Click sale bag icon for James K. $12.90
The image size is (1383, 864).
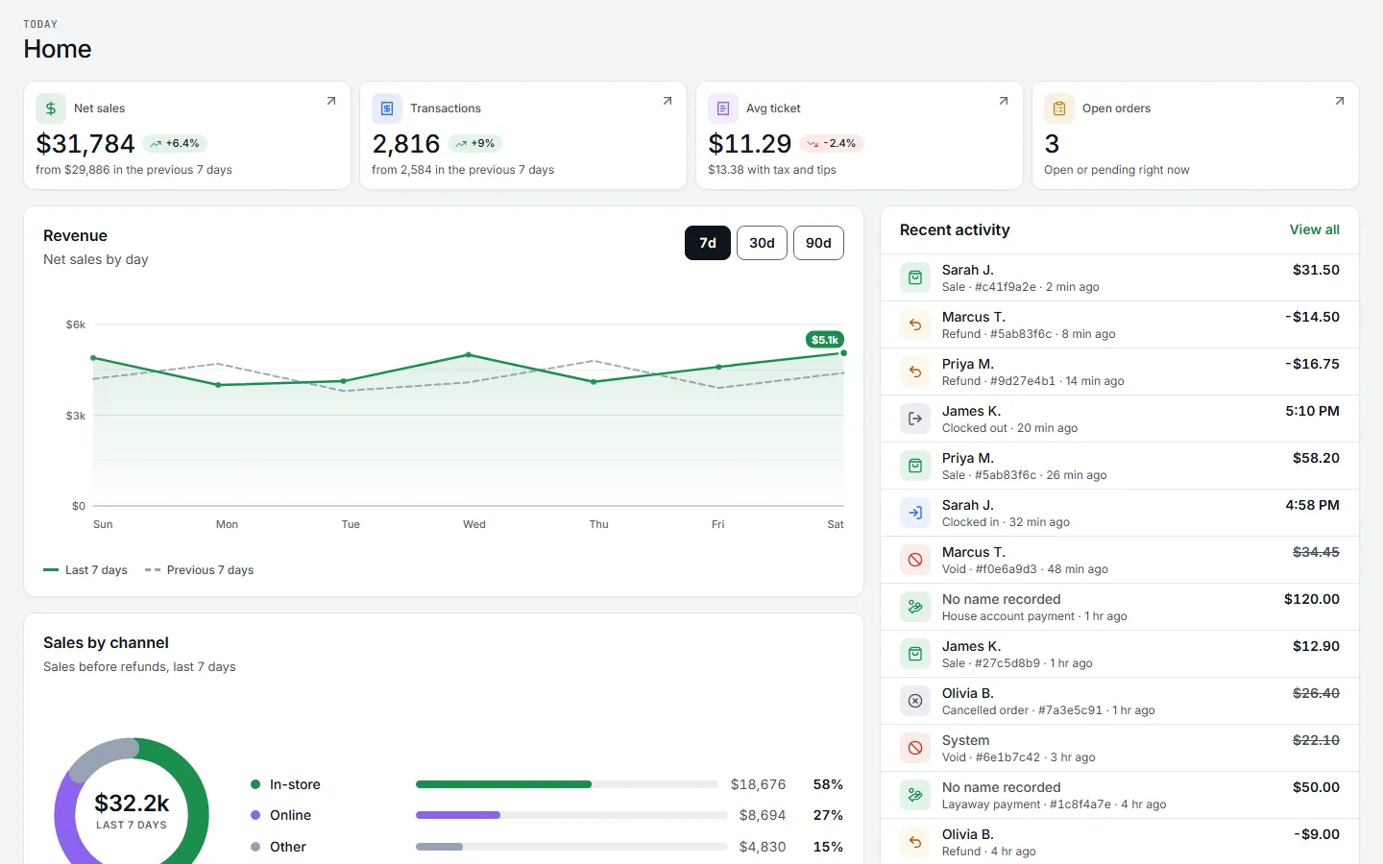point(915,654)
